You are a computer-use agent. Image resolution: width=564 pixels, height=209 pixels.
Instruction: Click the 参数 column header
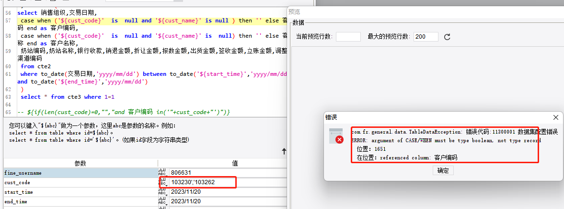point(81,163)
